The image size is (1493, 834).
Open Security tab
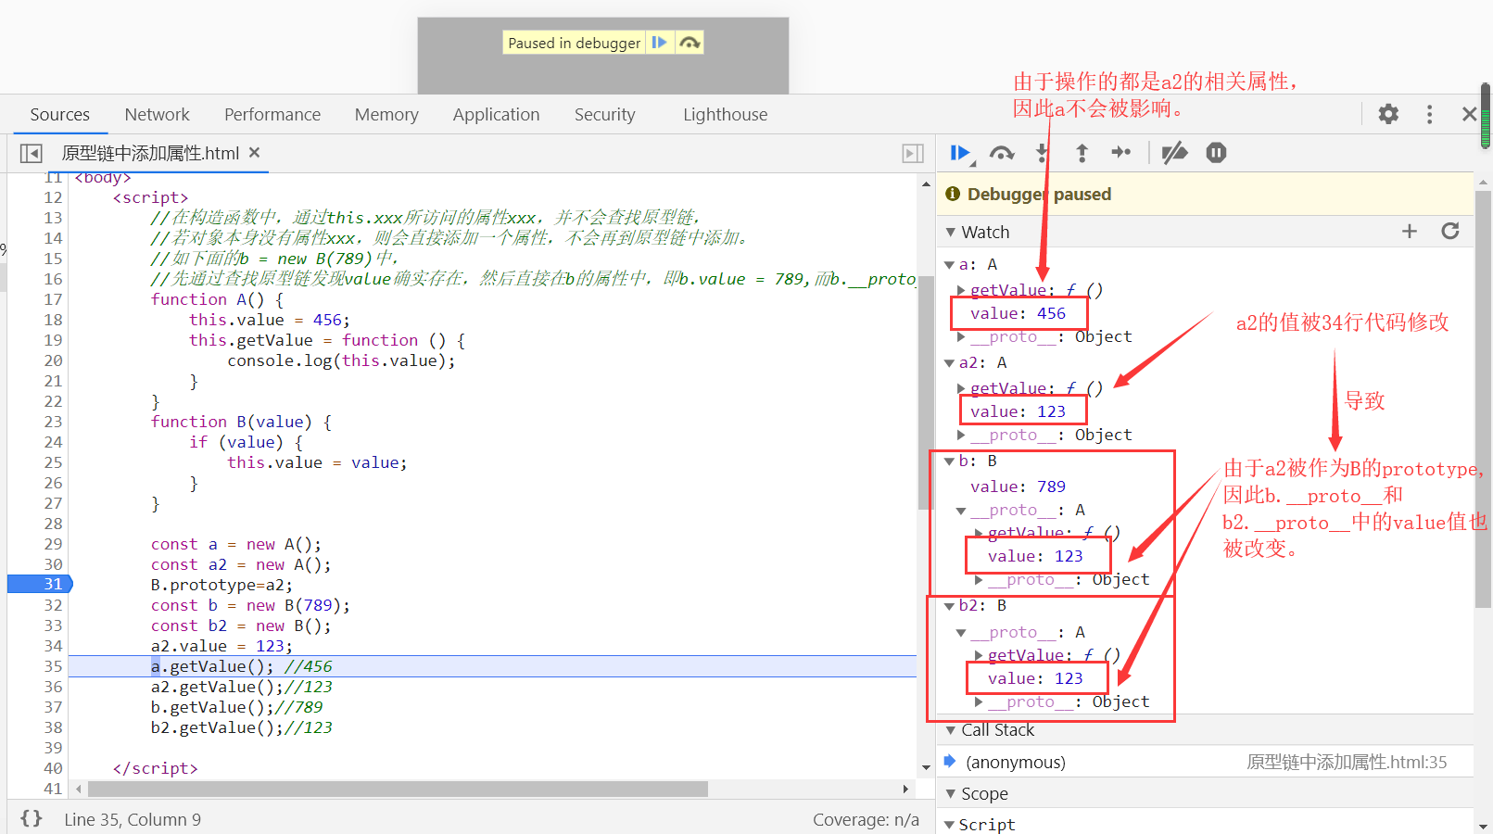pyautogui.click(x=605, y=115)
